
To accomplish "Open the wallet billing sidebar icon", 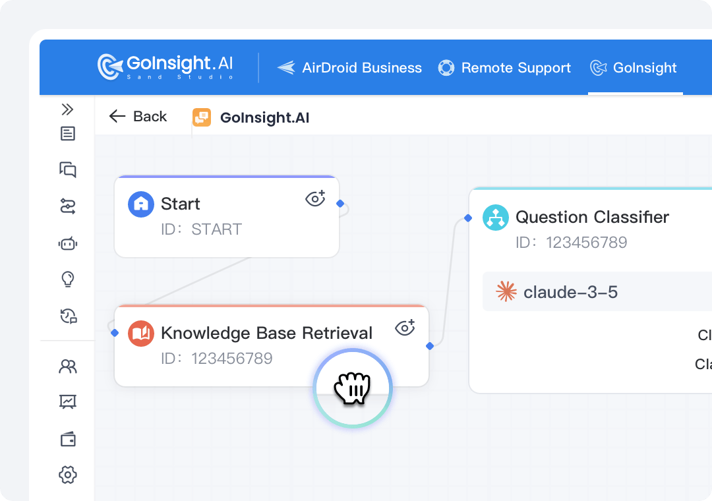I will (x=67, y=439).
